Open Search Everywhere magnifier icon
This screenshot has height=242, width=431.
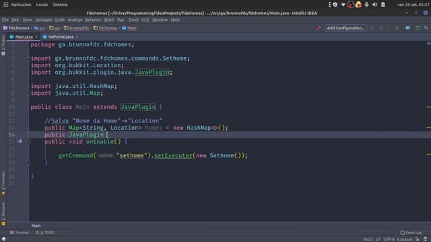click(426, 28)
